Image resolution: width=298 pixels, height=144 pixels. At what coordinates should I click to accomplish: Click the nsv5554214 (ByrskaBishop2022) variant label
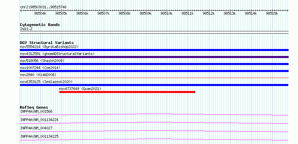pyautogui.click(x=49, y=47)
